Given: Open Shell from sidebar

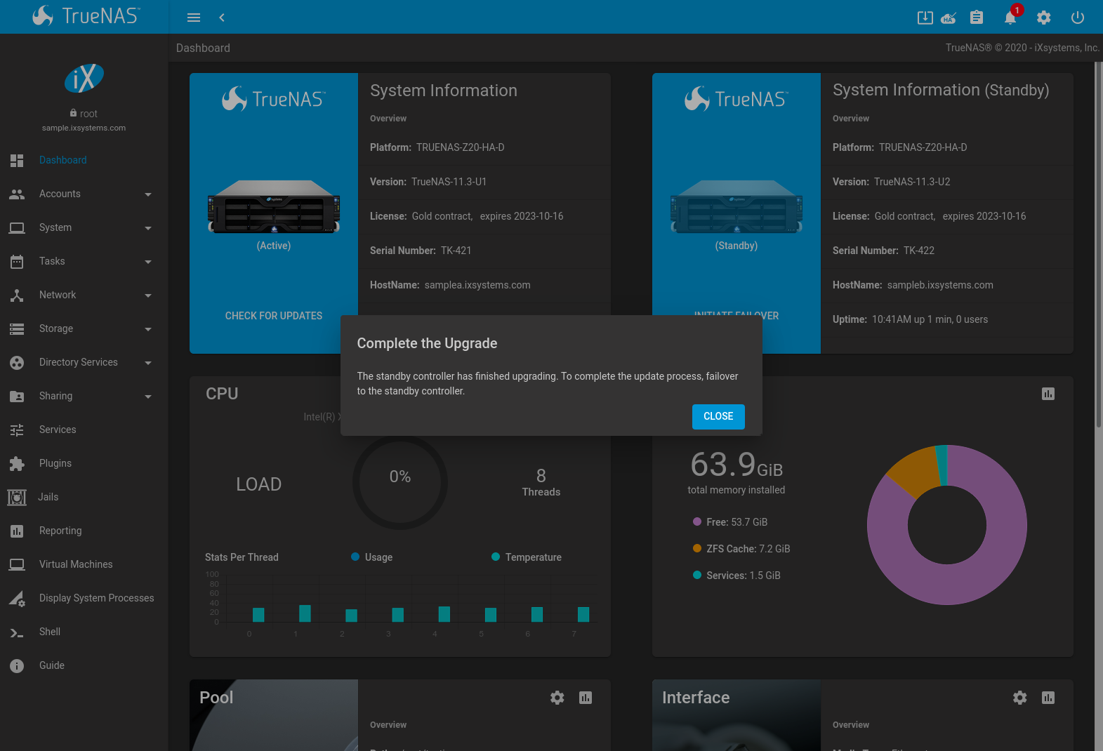Looking at the screenshot, I should click(x=84, y=632).
